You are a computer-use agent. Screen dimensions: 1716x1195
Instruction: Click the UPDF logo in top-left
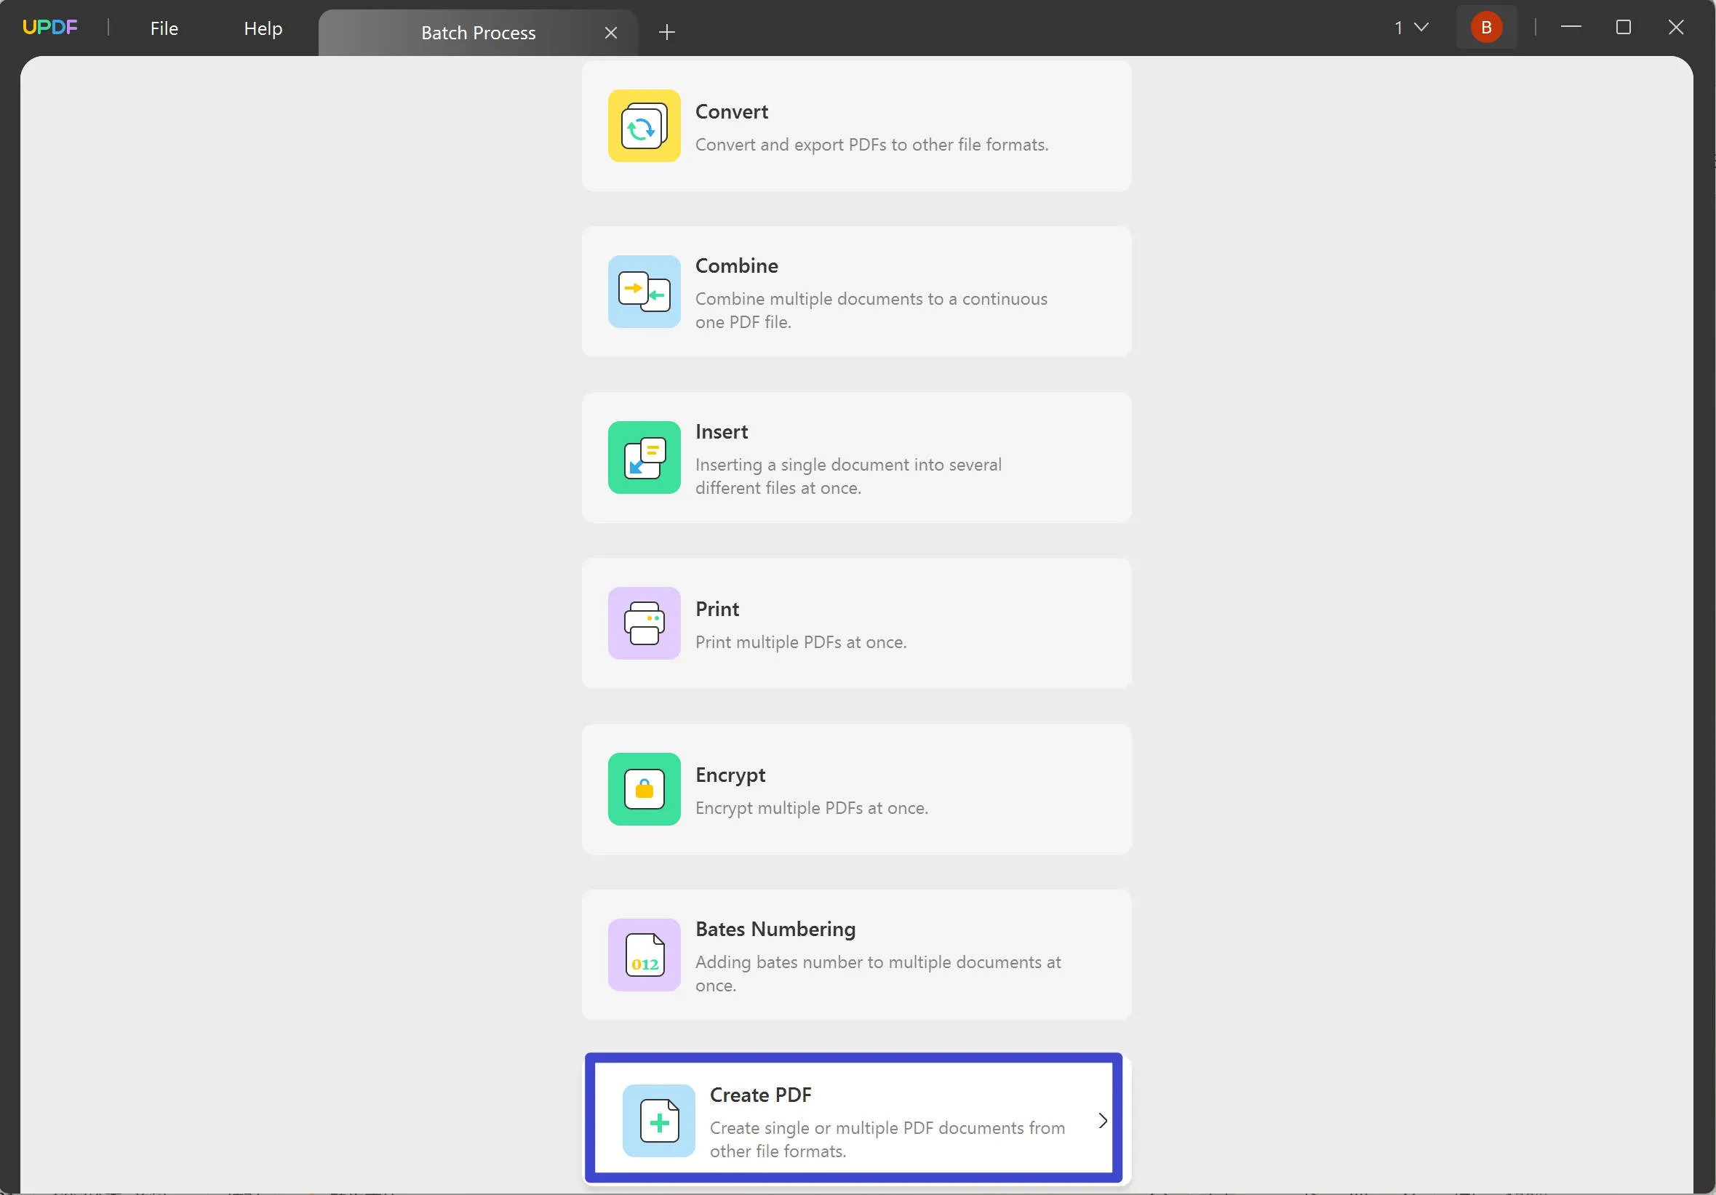47,26
